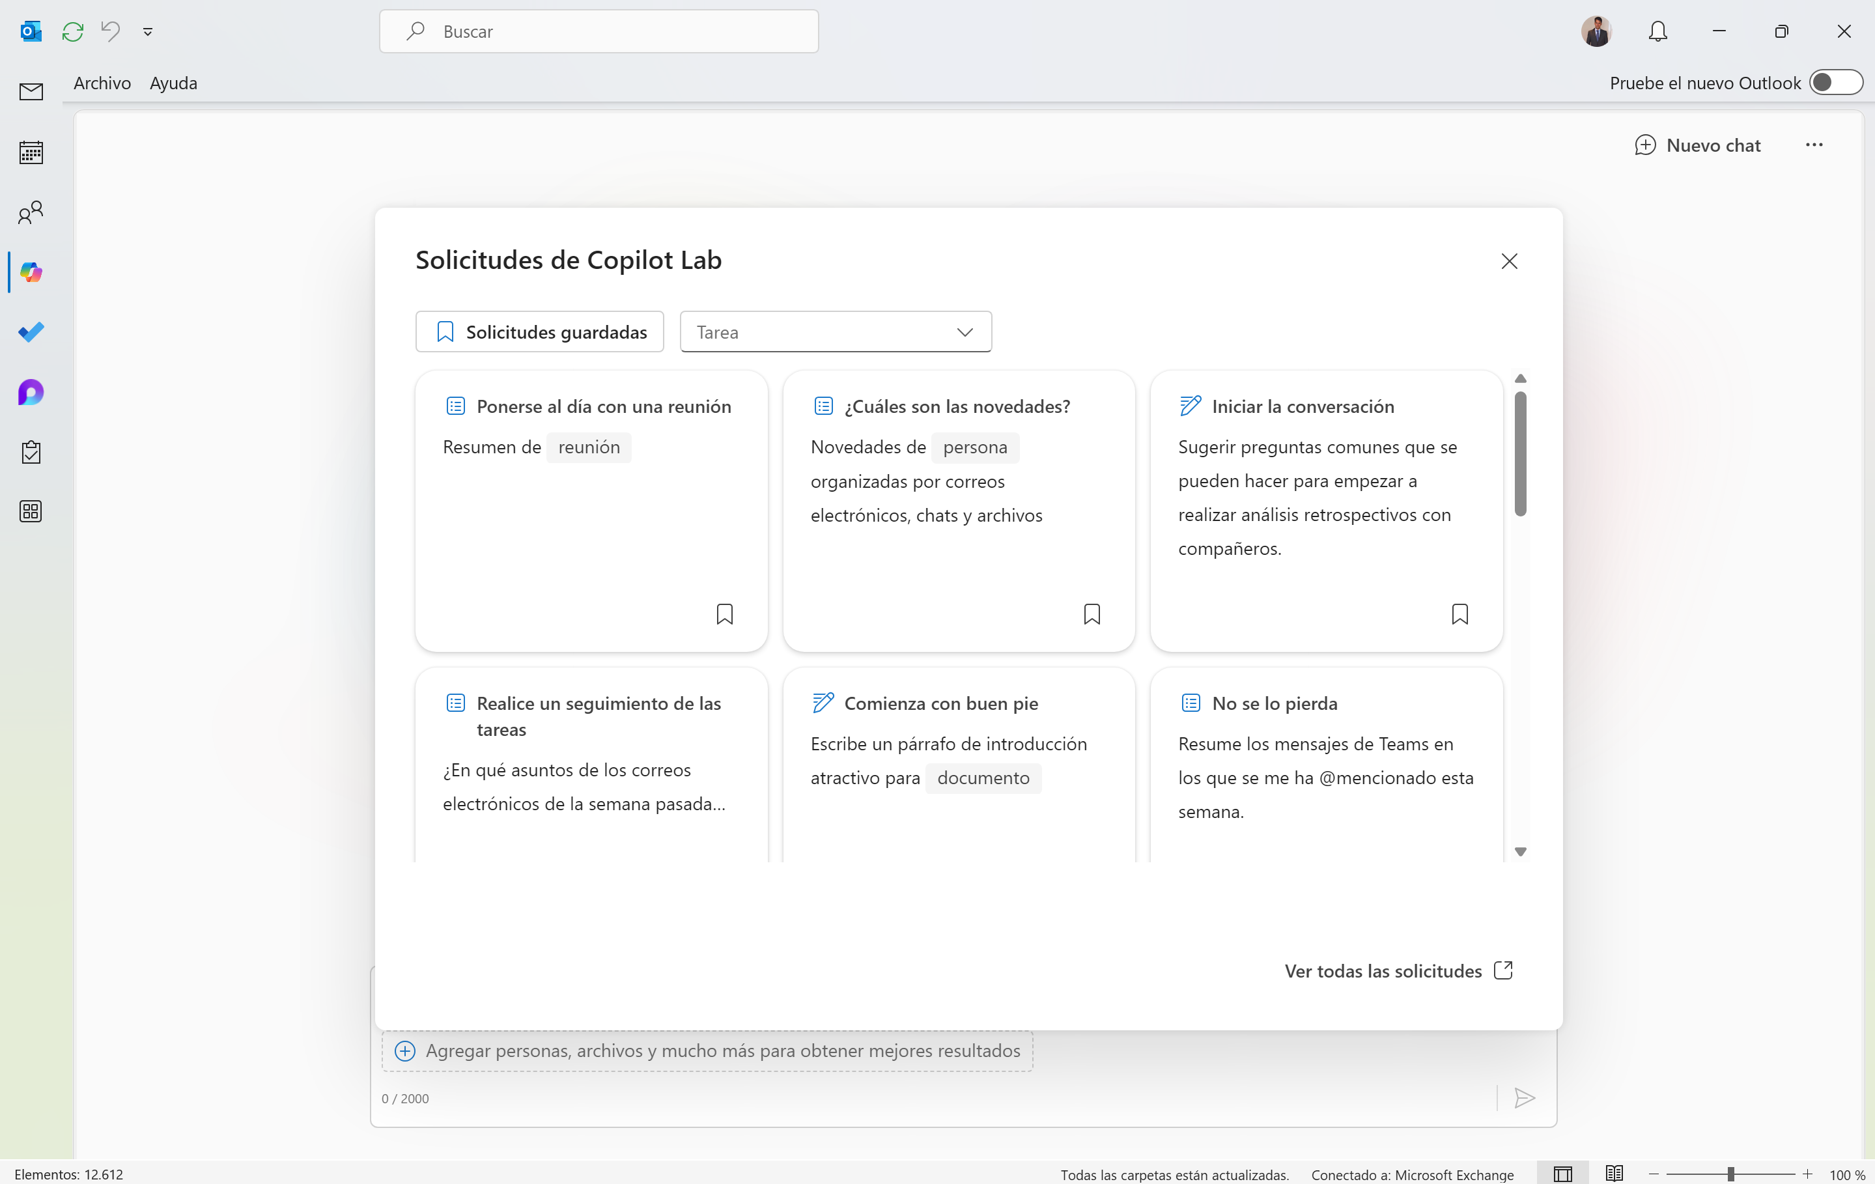Click scroll down arrow in prompts list
This screenshot has width=1875, height=1184.
coord(1520,852)
